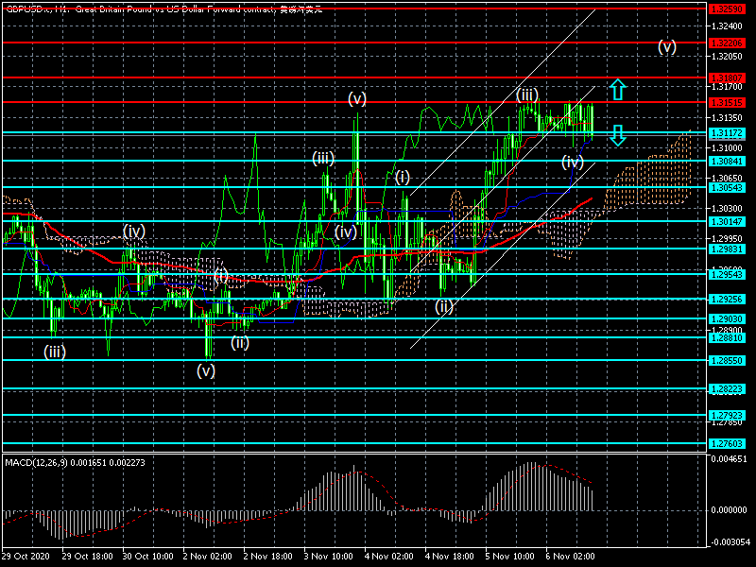Select the red price label 1.31515
Viewport: 756px width, 567px height.
tap(727, 102)
